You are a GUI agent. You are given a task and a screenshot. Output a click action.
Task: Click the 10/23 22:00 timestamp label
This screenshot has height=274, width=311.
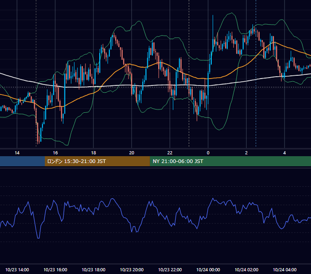click(170, 269)
